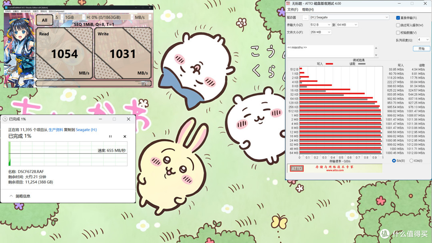Click the 64 MB row write value 1000.46 MB/s

pyautogui.click(x=394, y=153)
